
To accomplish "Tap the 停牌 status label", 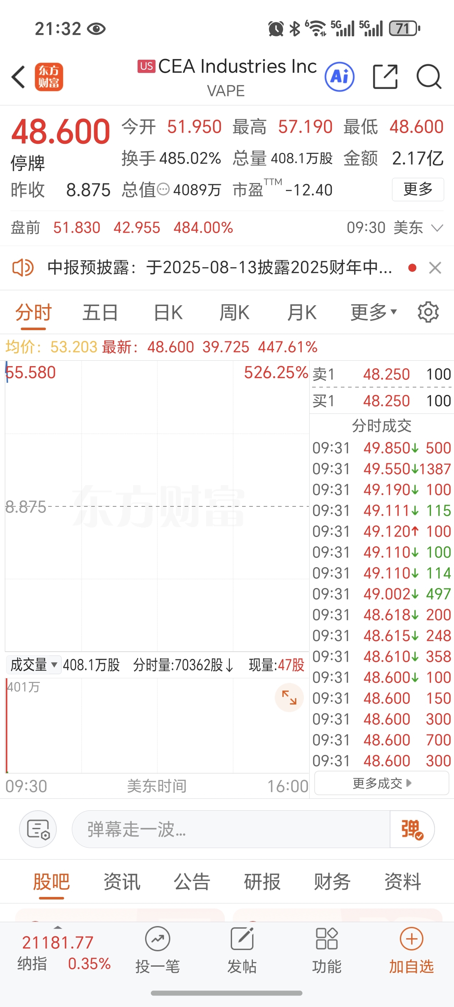I will (28, 163).
